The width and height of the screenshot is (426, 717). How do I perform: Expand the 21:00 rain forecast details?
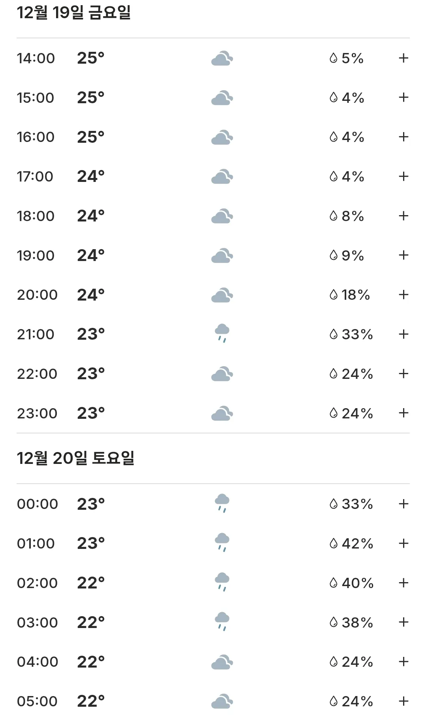click(x=403, y=334)
